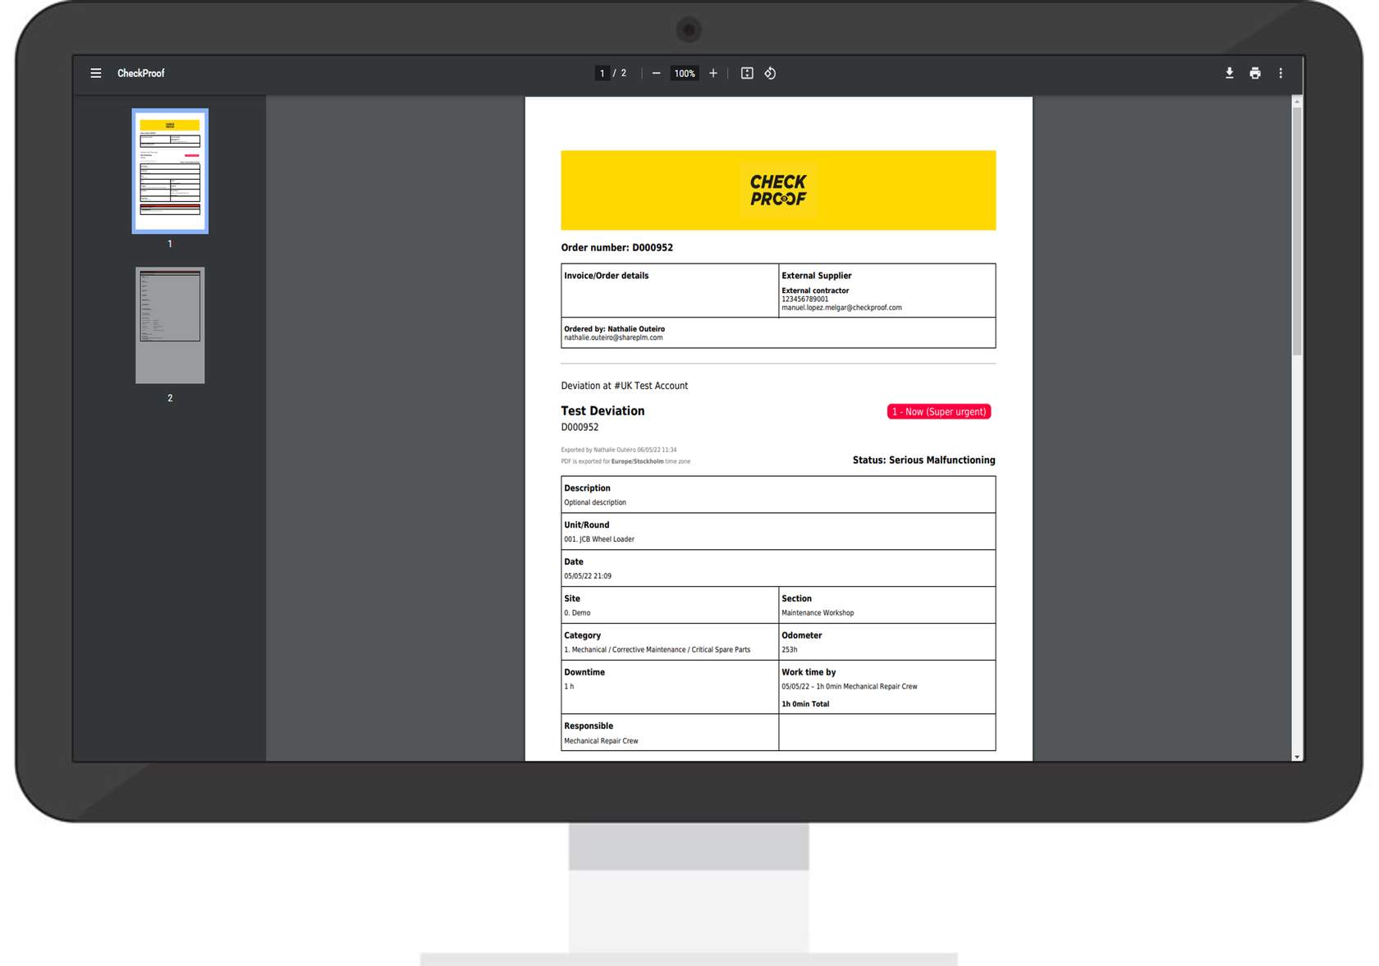Click the Test Deviation heading
Image resolution: width=1379 pixels, height=966 pixels.
pyautogui.click(x=602, y=410)
